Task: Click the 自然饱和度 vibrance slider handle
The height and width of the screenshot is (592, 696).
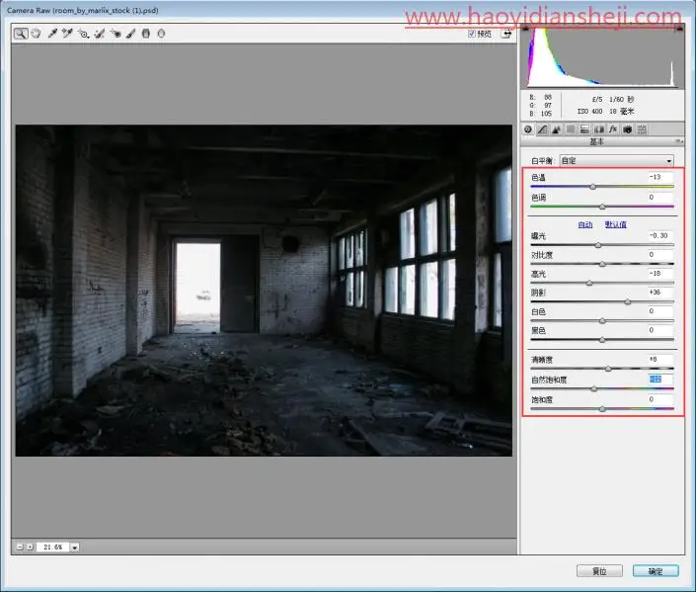Action: coord(594,388)
